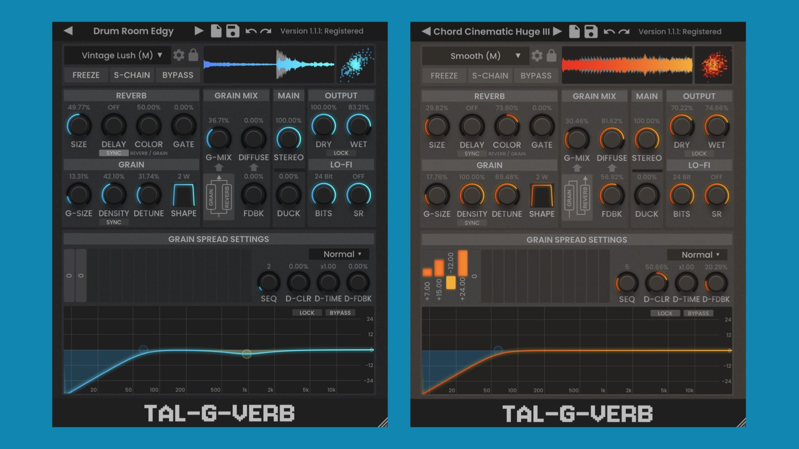Click the grain/reverb routing diagram in the blue plugin
799x449 pixels.
[x=219, y=197]
